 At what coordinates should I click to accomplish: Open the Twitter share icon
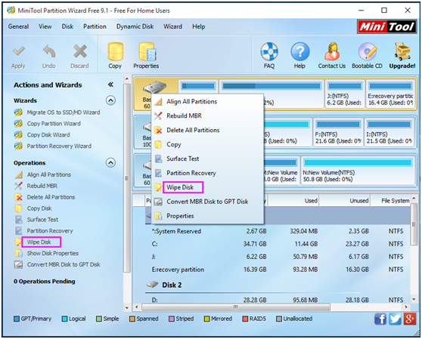pyautogui.click(x=395, y=319)
